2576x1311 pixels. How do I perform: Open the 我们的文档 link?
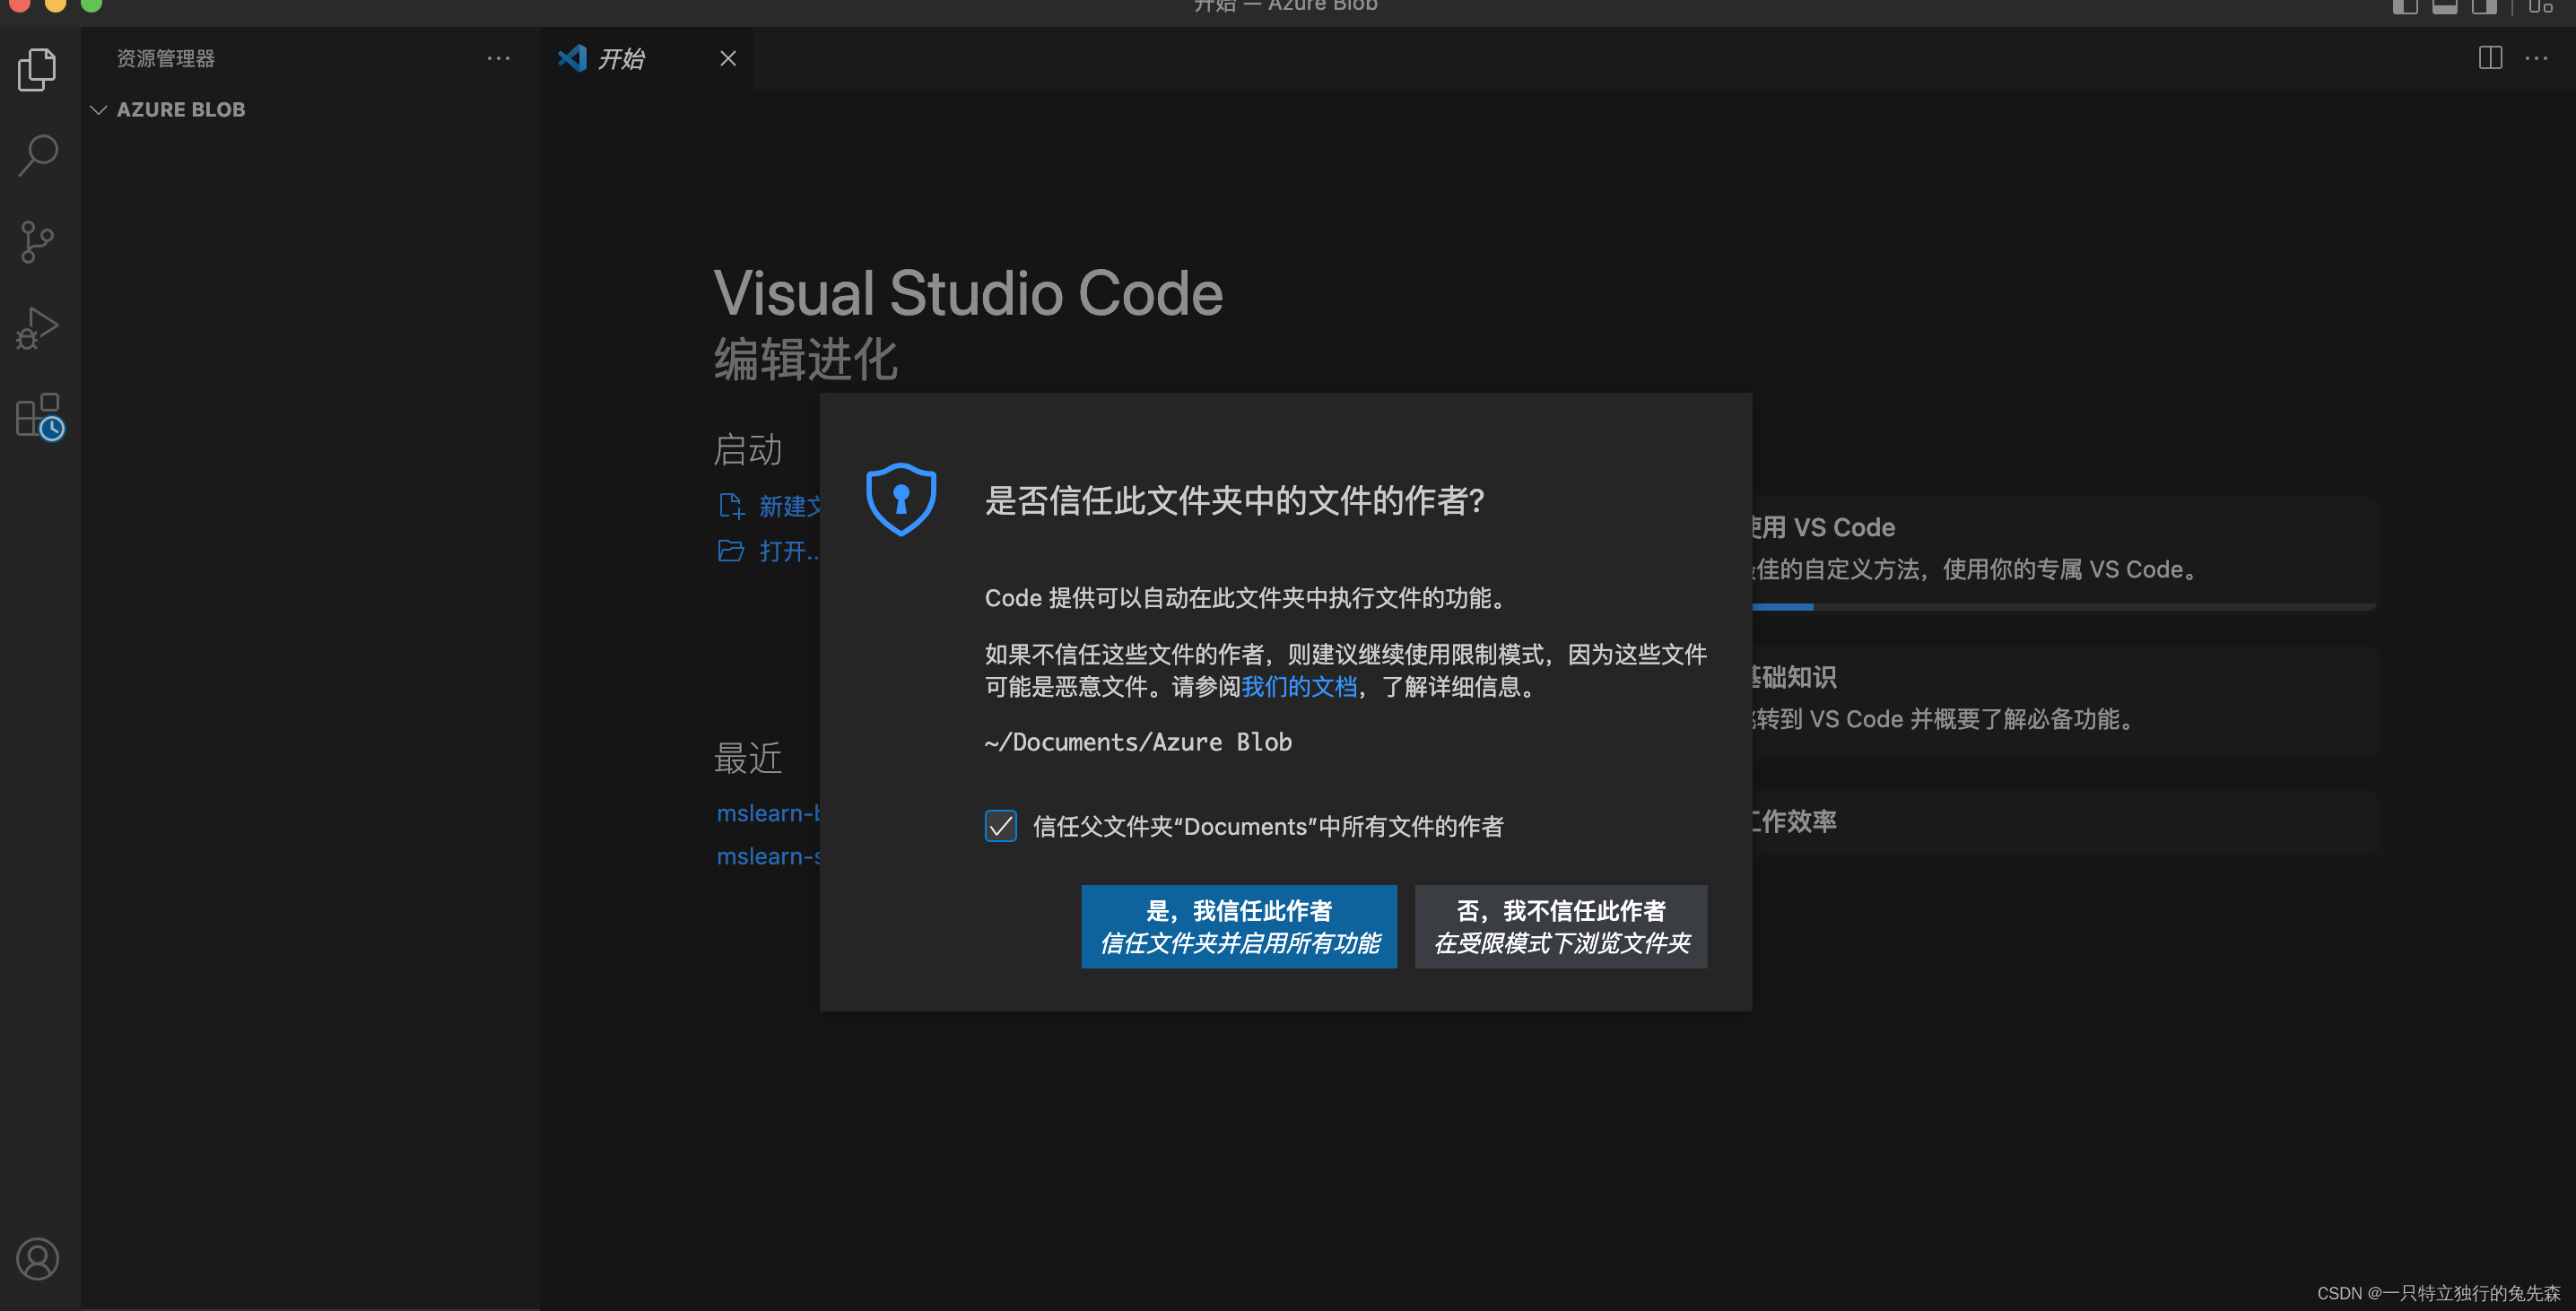coord(1298,687)
